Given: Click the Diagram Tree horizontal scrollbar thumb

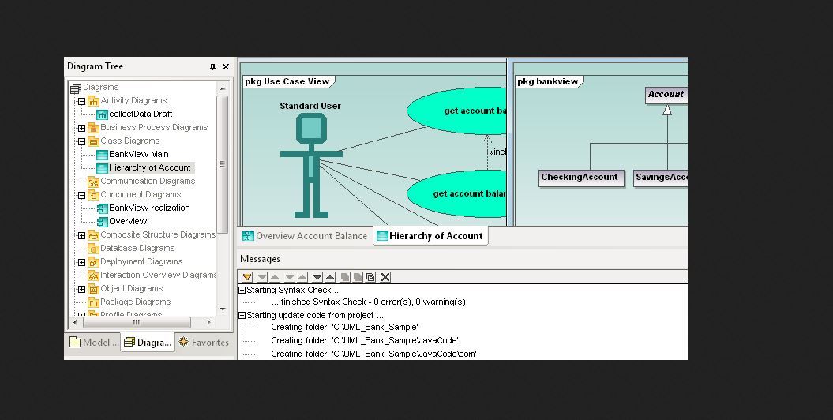Looking at the screenshot, I should [x=136, y=322].
